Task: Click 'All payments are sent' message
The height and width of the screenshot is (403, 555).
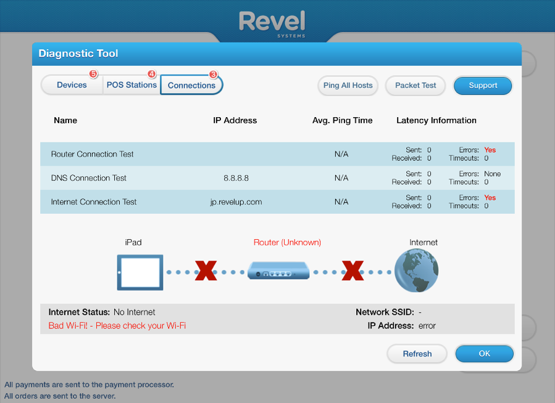Action: point(89,385)
